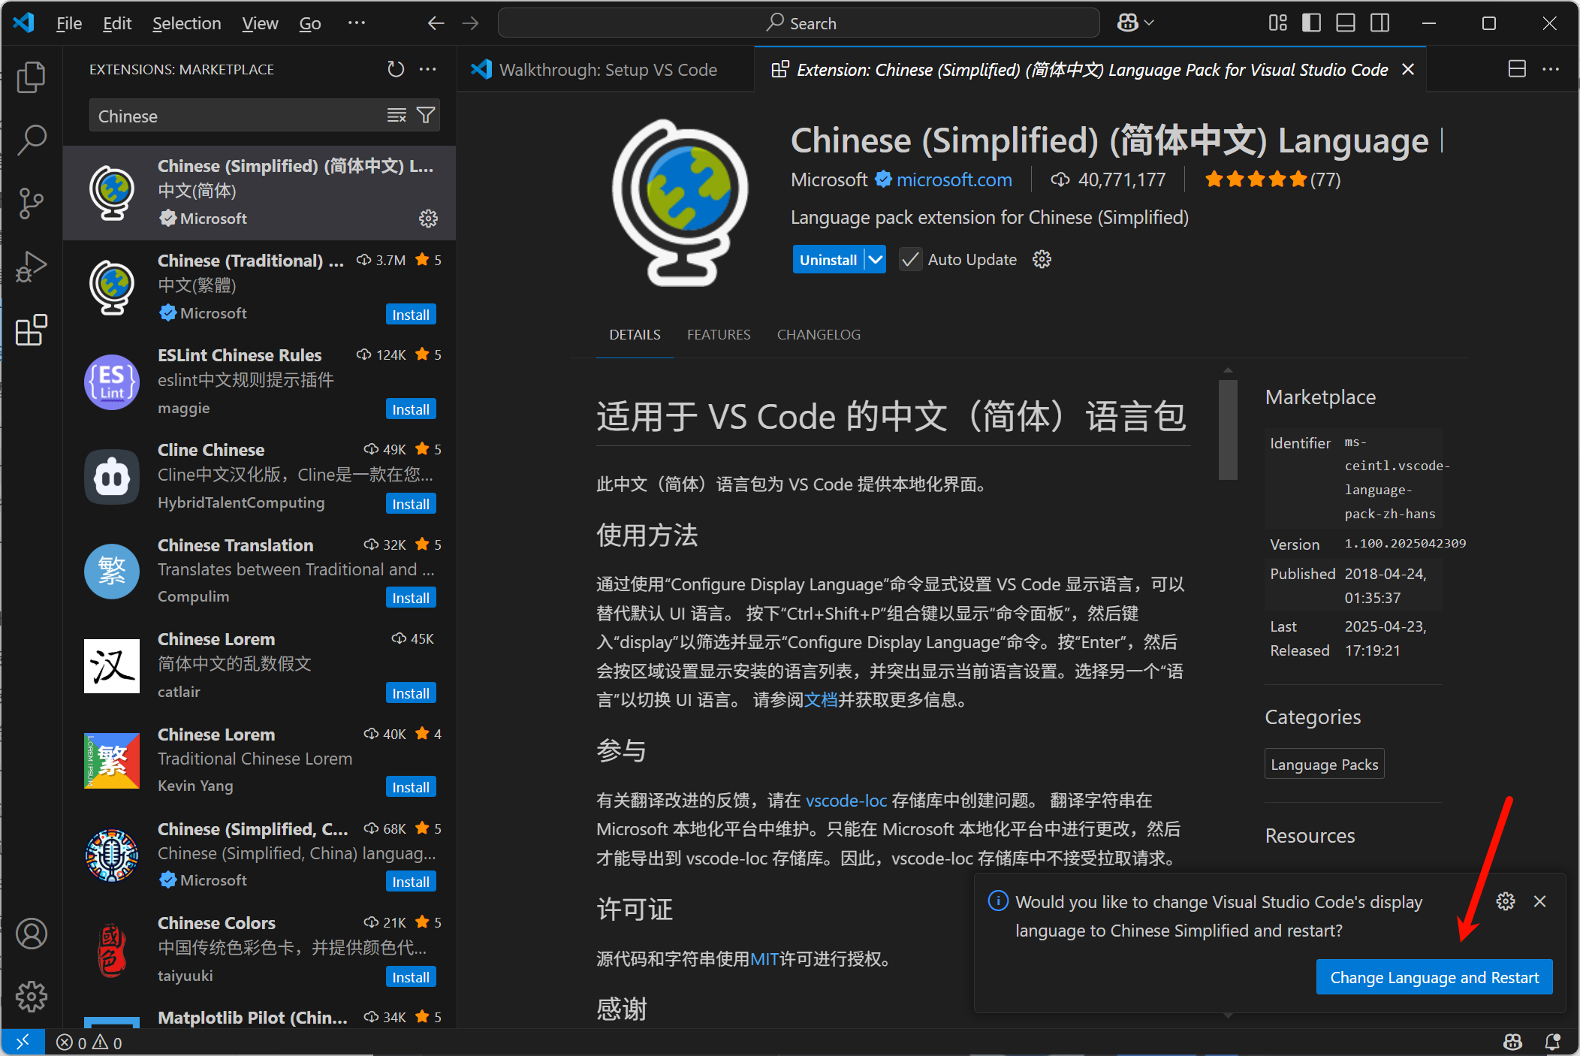Open notifications bell in status bar

(1552, 1042)
